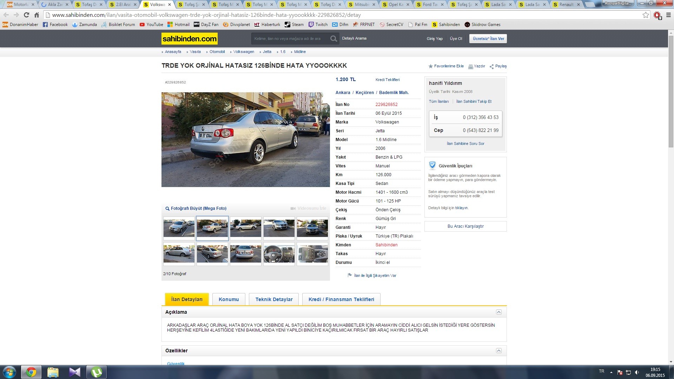Viewport: 674px width, 379px height.
Task: Click main silver Jetta photo
Action: tap(246, 140)
